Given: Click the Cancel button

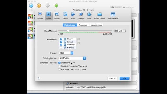Looking at the screenshot, I should (112, 78).
